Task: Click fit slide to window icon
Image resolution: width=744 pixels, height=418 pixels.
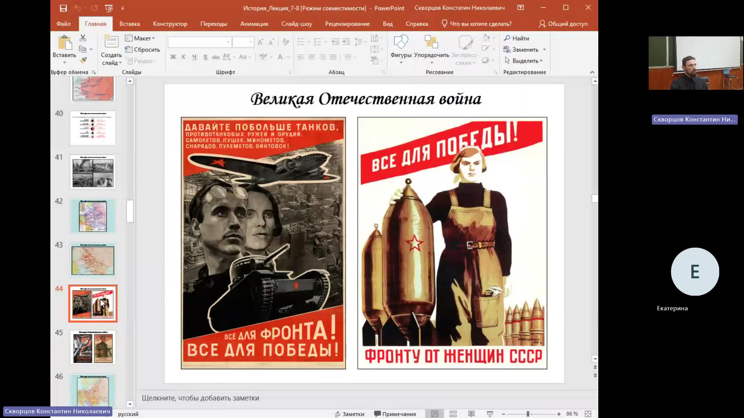Action: pyautogui.click(x=588, y=414)
